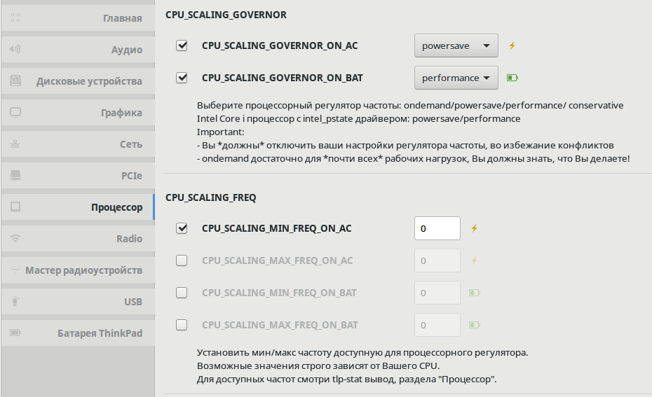Click battery icon beside CPU_SCALING_MIN_FREQ_ON_BAT field
This screenshot has width=652, height=397.
coord(475,293)
